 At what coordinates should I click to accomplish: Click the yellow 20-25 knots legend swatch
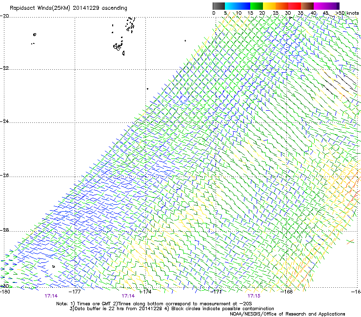[x=269, y=6]
